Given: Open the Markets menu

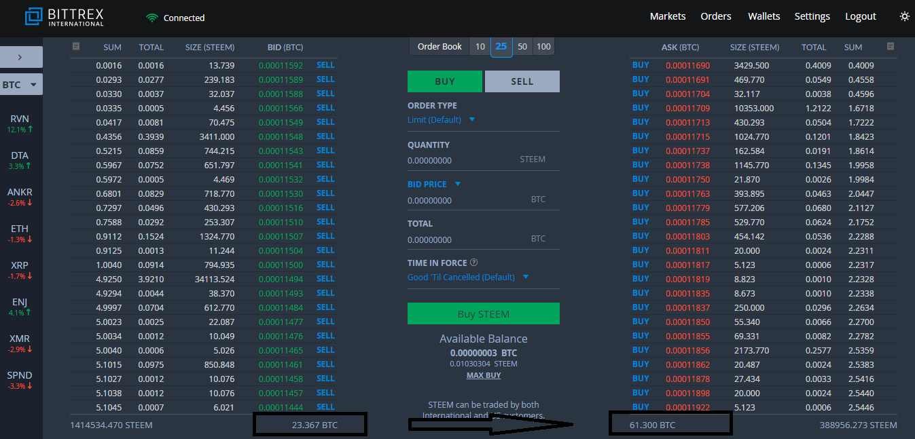Looking at the screenshot, I should (668, 16).
